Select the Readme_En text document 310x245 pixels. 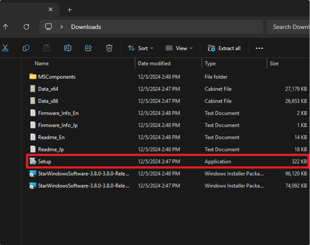(x=168, y=137)
